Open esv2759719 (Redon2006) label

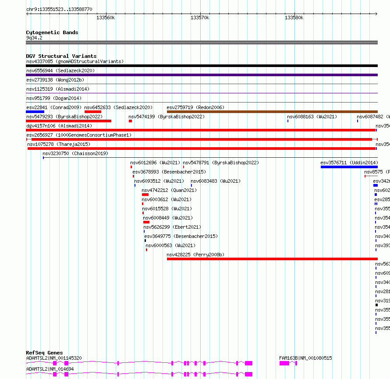[x=195, y=107]
